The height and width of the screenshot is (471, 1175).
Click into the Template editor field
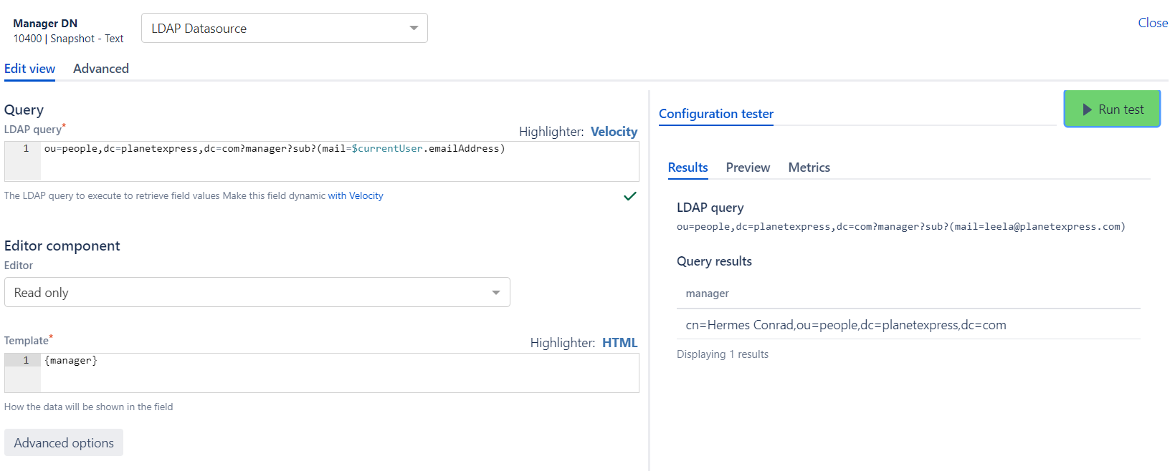pyautogui.click(x=337, y=373)
